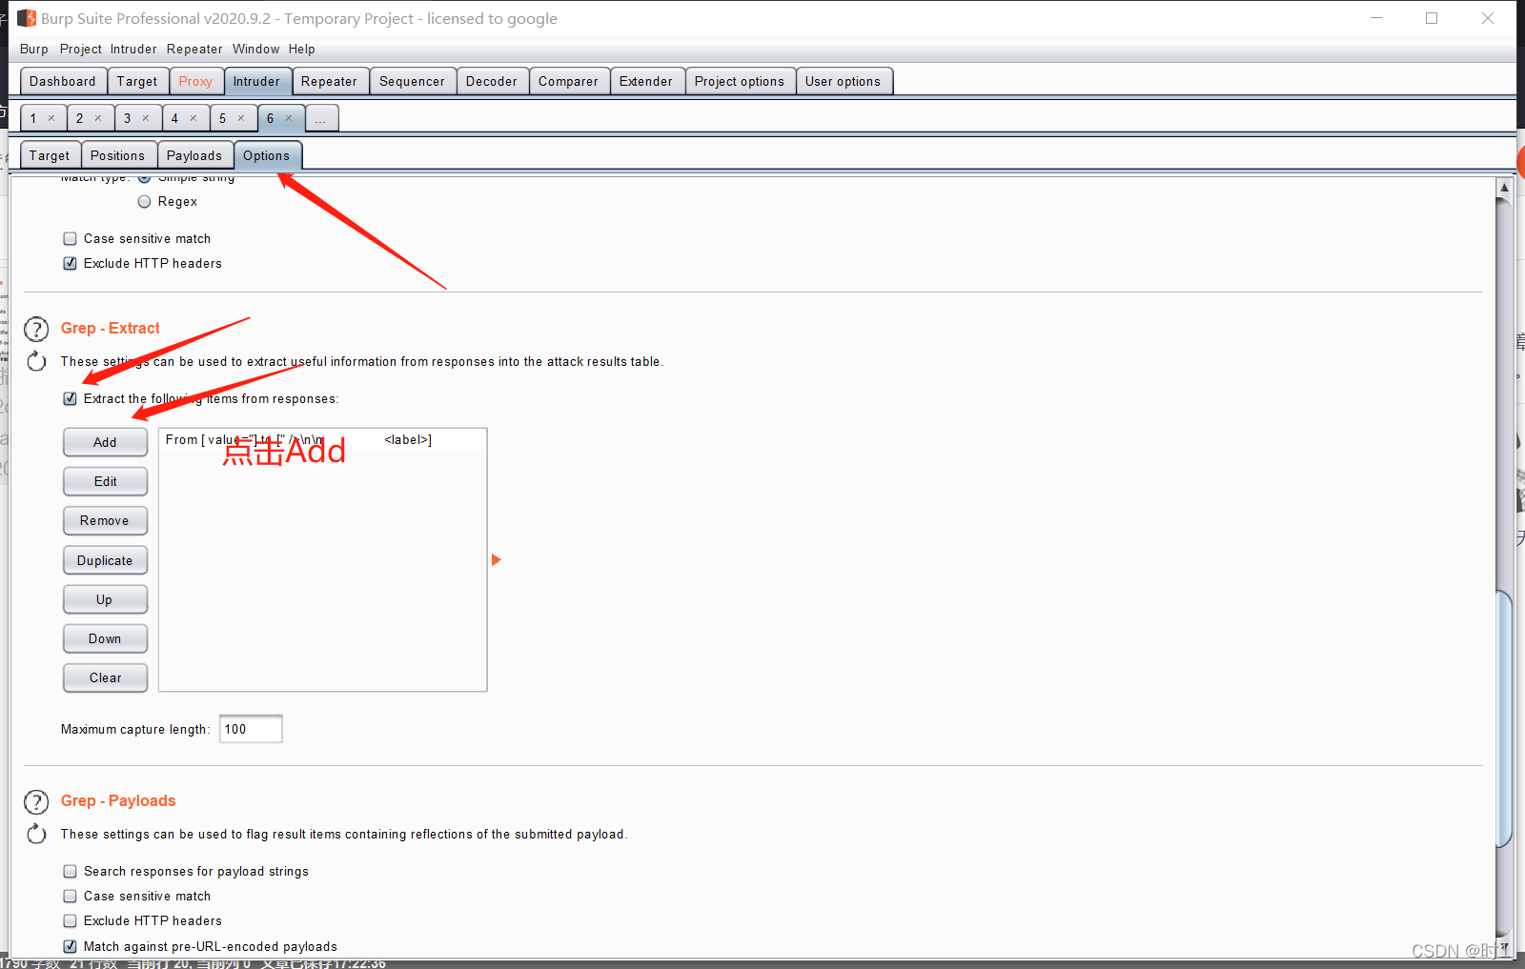The image size is (1525, 969).
Task: Switch to the Extender tab
Action: [x=646, y=82]
